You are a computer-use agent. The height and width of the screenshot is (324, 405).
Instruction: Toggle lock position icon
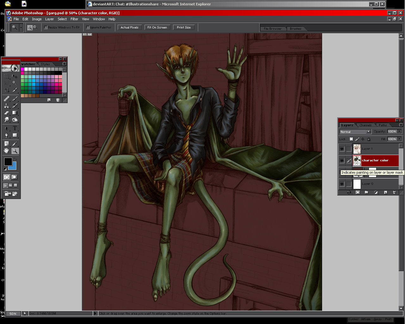point(363,139)
